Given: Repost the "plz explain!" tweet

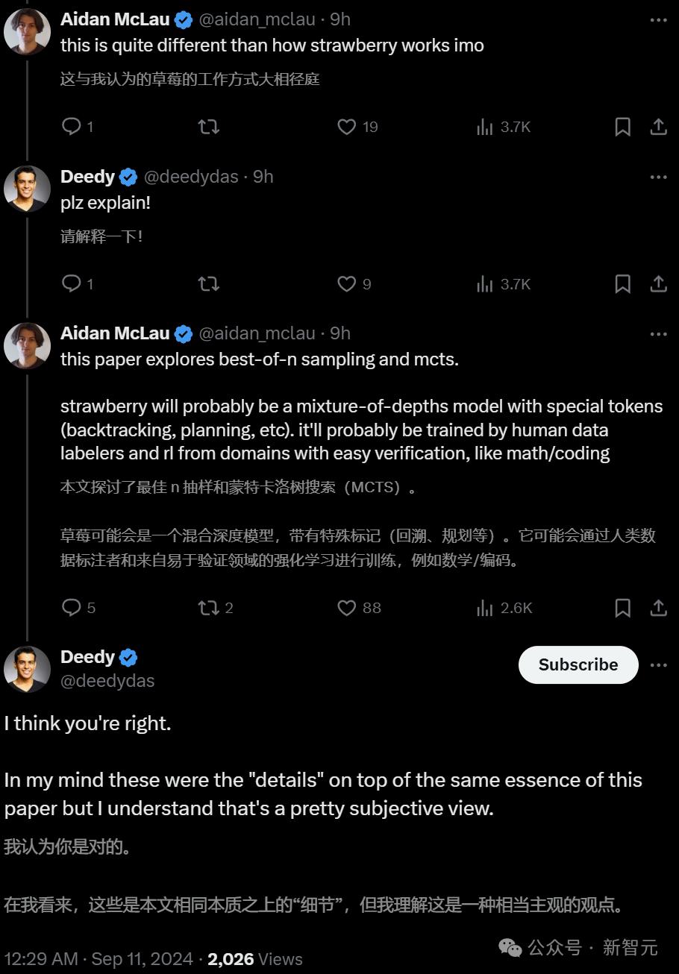Looking at the screenshot, I should [x=209, y=283].
